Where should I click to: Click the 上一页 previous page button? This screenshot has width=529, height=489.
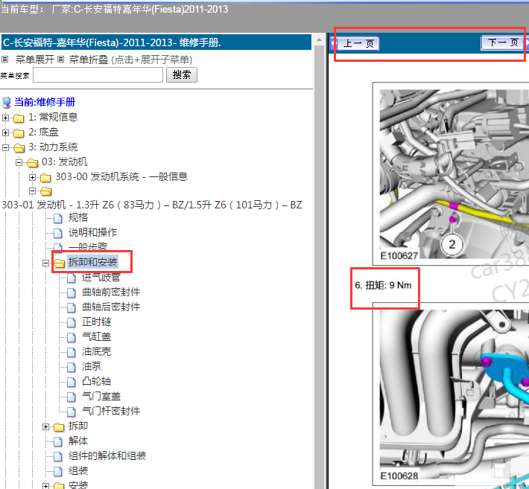(358, 43)
